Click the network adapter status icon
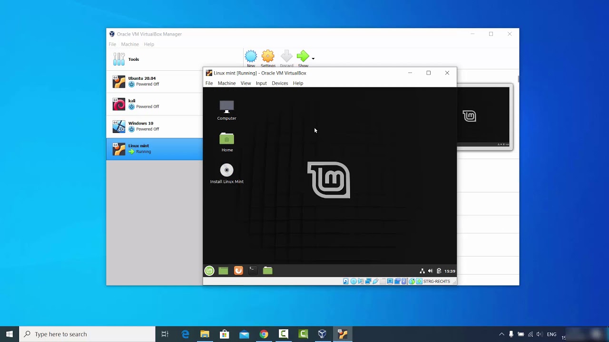 [368, 281]
